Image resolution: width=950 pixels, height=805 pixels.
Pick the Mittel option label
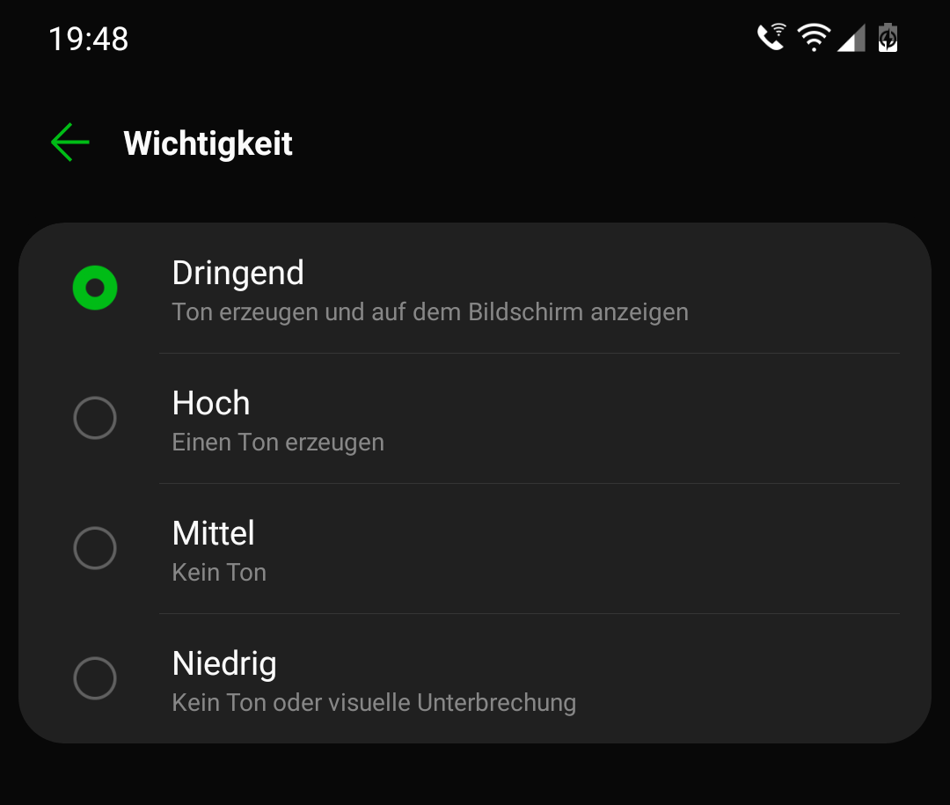pos(214,533)
